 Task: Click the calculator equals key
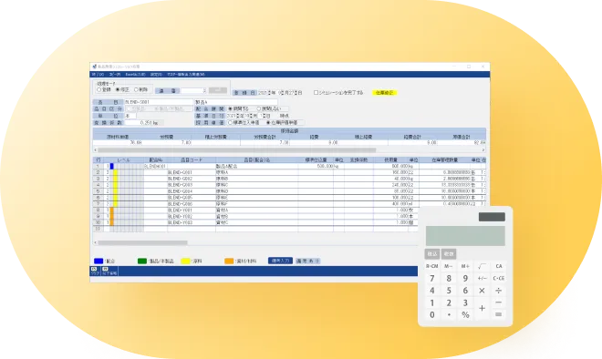[x=498, y=314]
